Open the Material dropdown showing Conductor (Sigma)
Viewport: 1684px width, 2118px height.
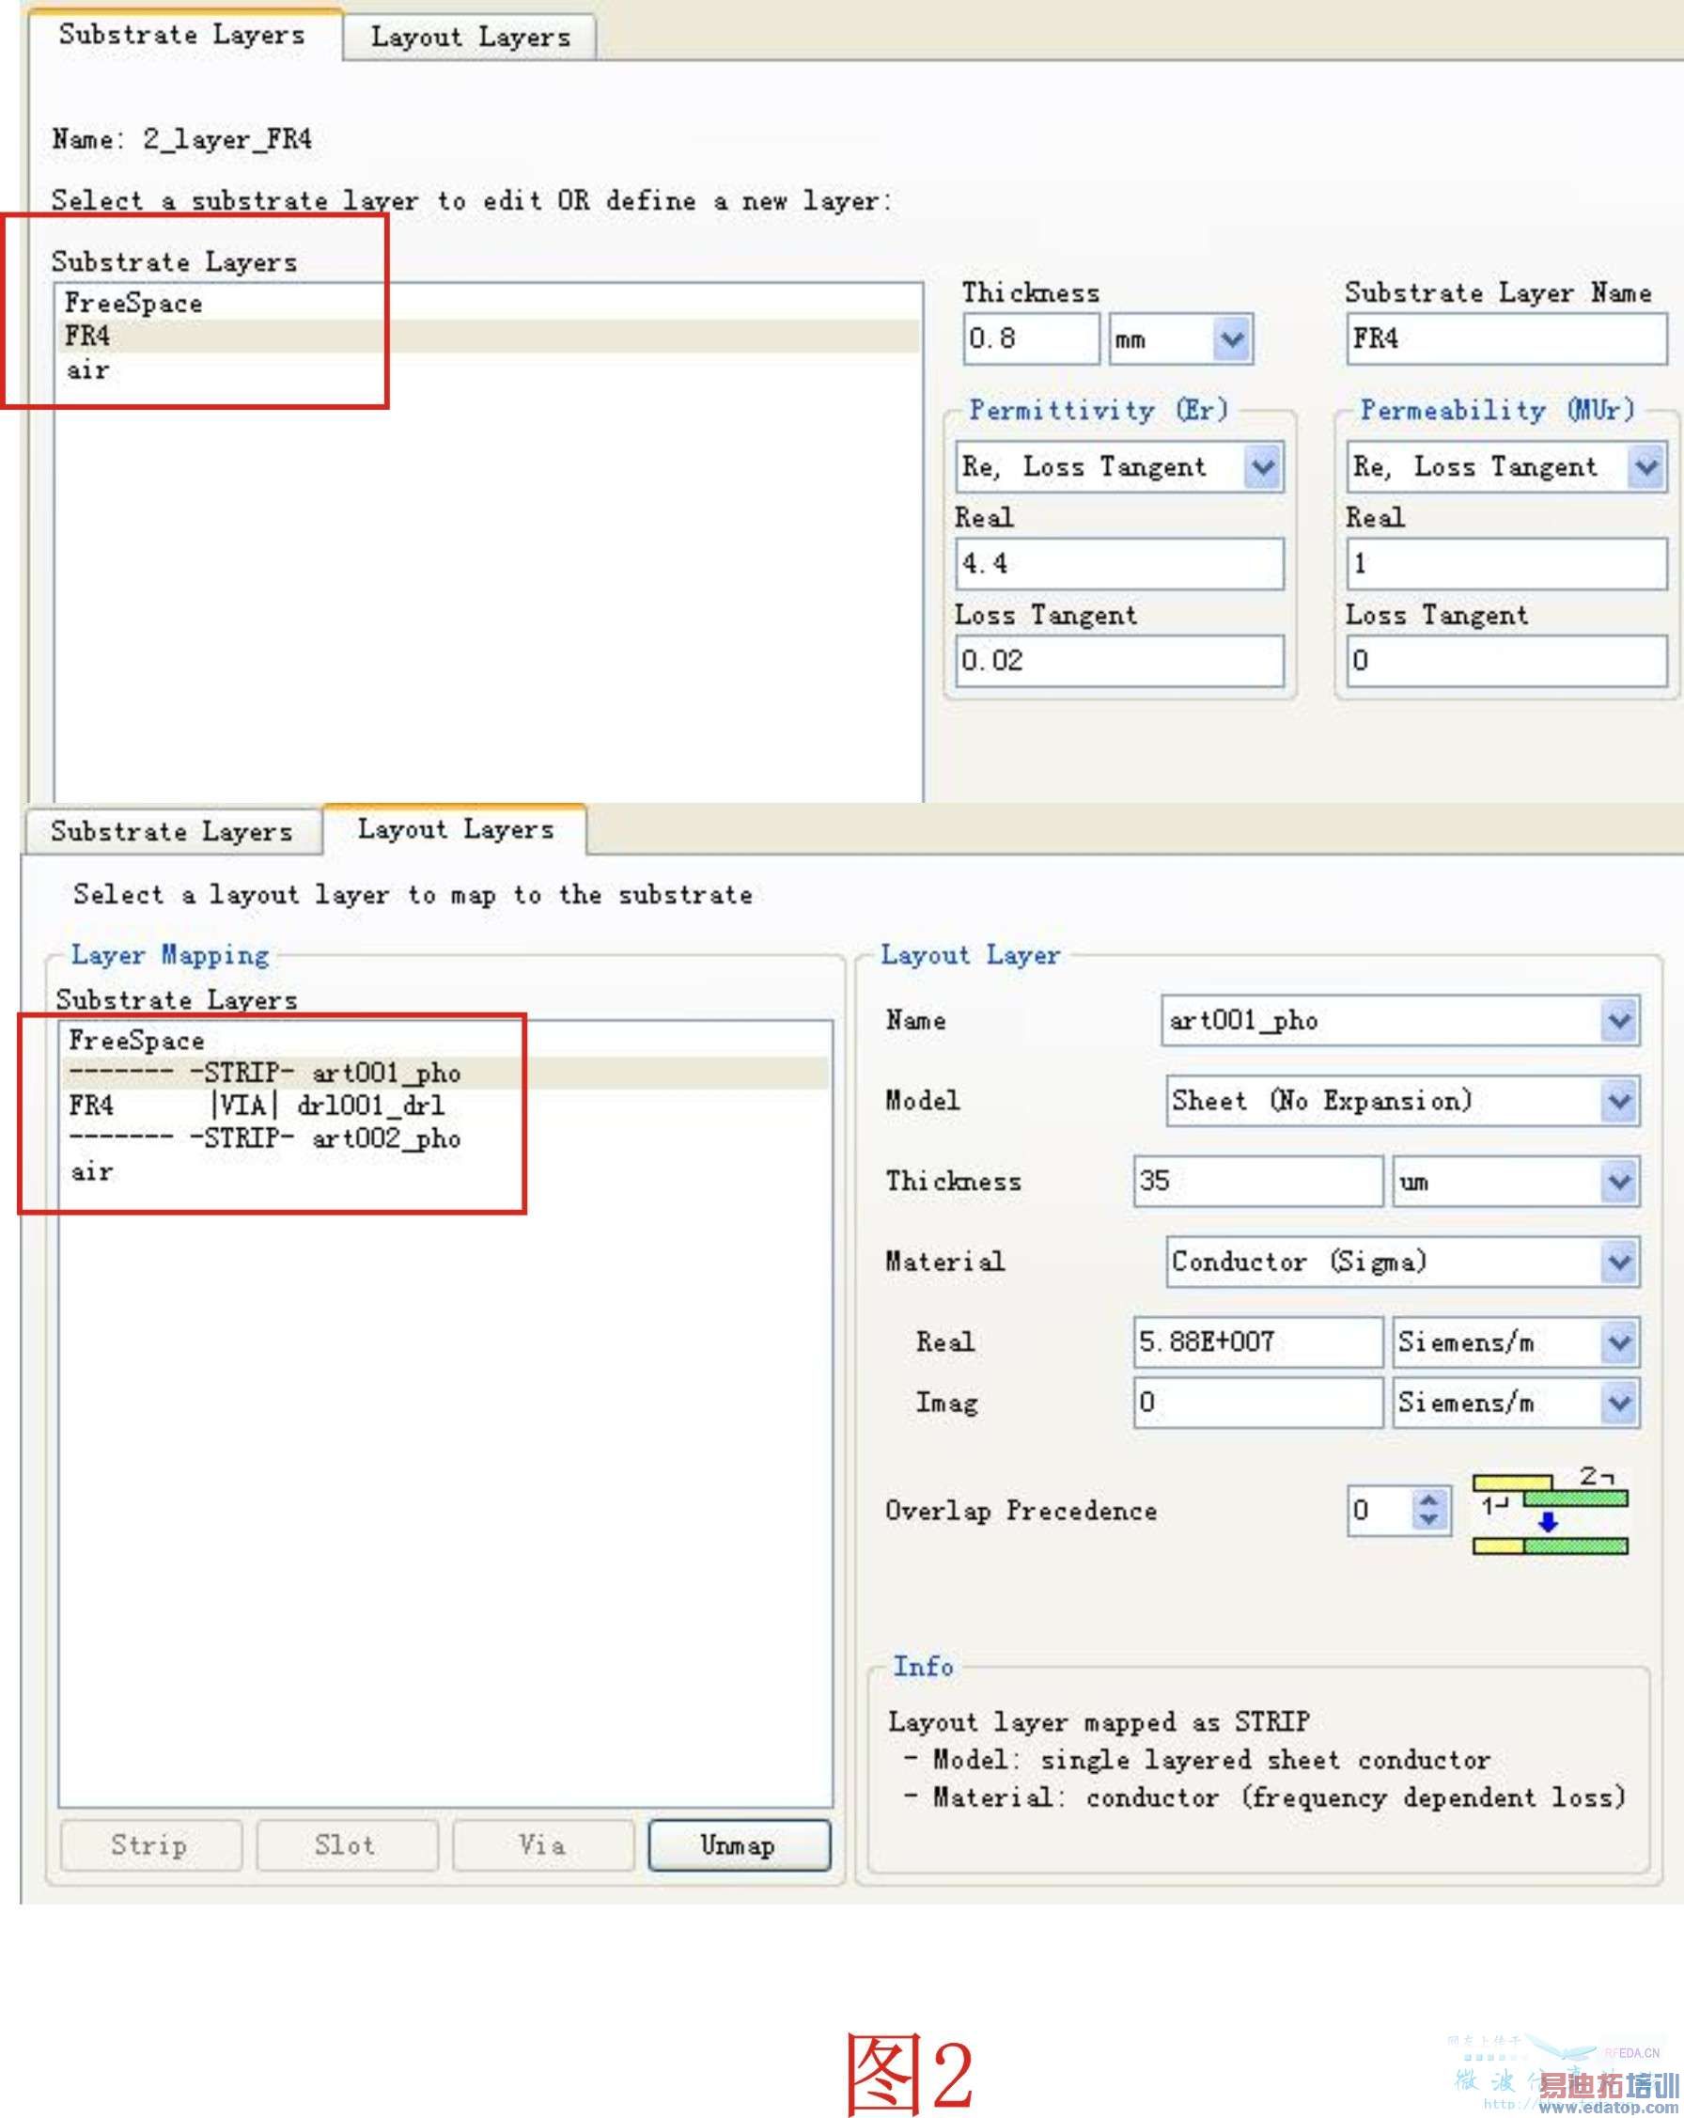pyautogui.click(x=1402, y=1263)
